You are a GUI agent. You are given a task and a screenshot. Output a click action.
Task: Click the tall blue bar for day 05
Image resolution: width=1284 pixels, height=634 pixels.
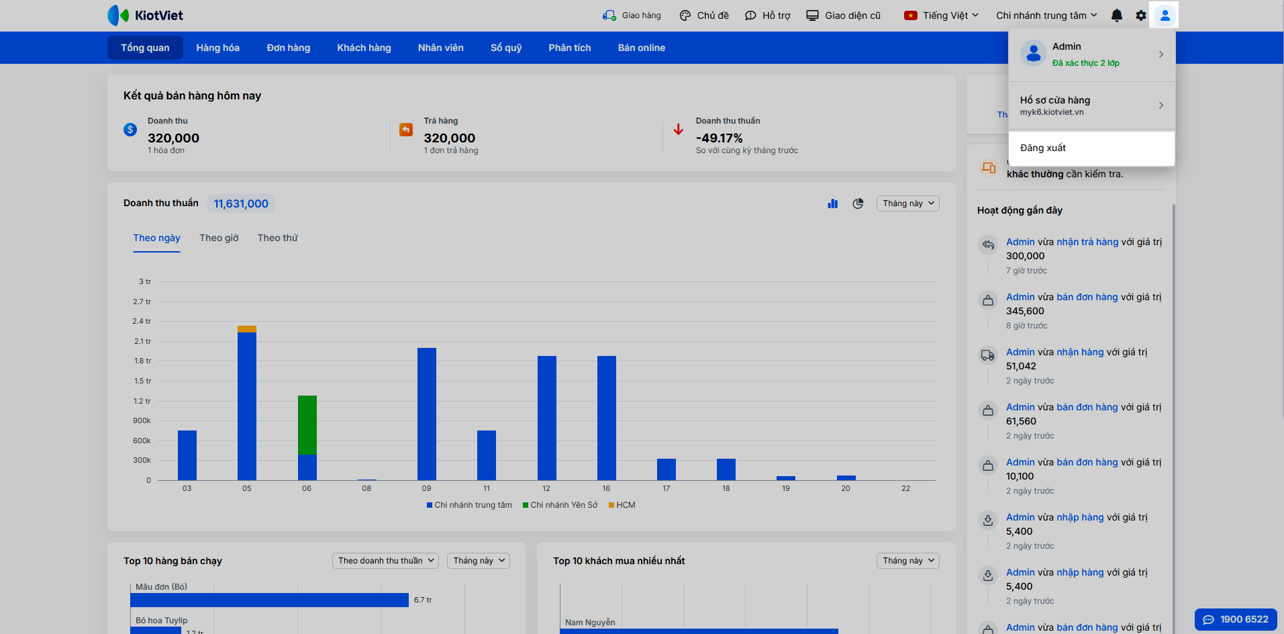(247, 406)
